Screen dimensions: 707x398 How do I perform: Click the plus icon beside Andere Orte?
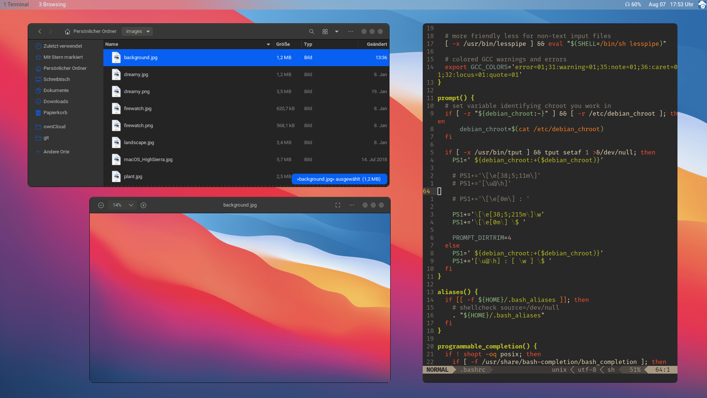click(x=38, y=152)
